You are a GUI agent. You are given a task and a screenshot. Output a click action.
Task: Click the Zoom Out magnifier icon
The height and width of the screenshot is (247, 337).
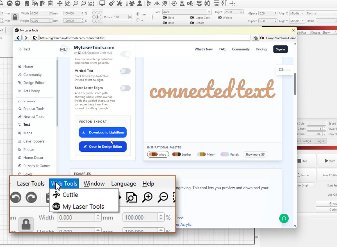[x=83, y=3]
